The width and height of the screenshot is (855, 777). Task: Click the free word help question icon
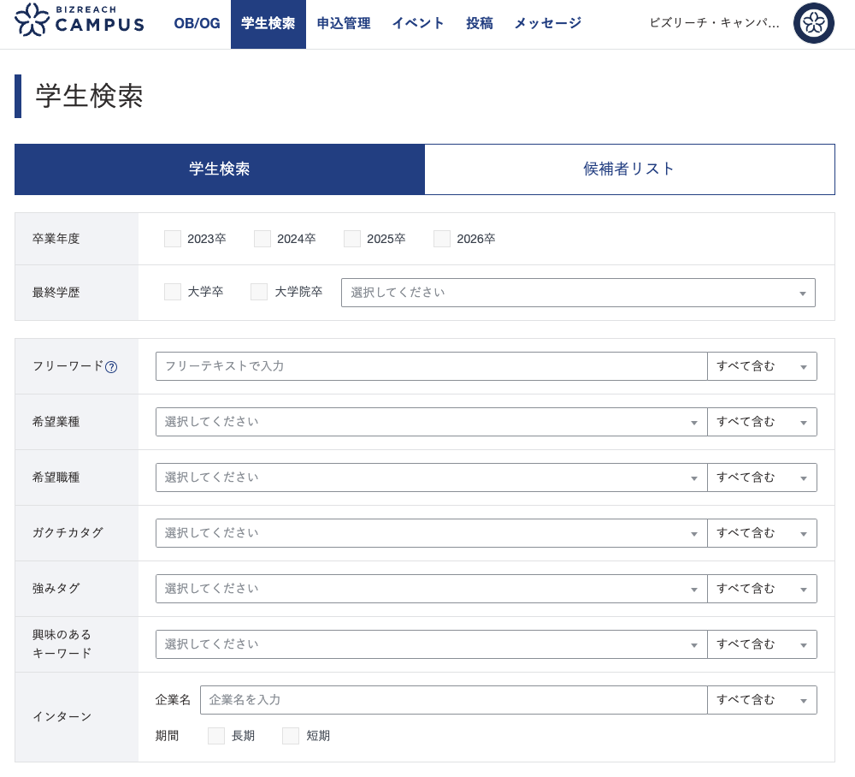coord(111,366)
